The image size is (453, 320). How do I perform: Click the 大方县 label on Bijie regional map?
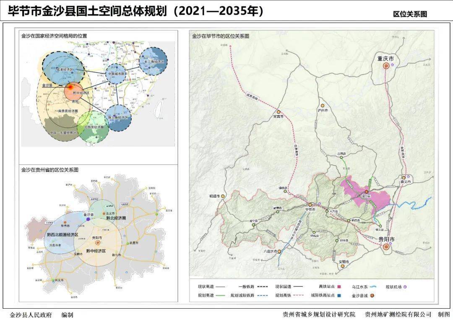click(x=333, y=212)
